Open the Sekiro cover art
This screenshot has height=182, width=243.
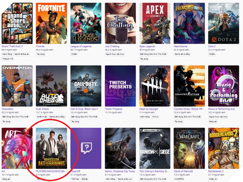[120, 148]
